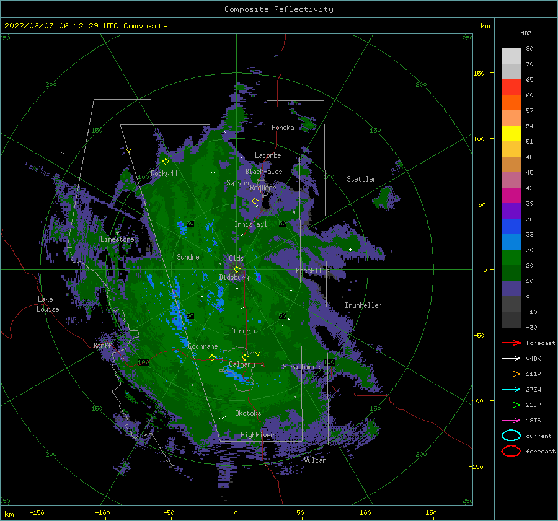
Task: Select the slate purple 0–10 dBZ swatch
Action: (511, 288)
